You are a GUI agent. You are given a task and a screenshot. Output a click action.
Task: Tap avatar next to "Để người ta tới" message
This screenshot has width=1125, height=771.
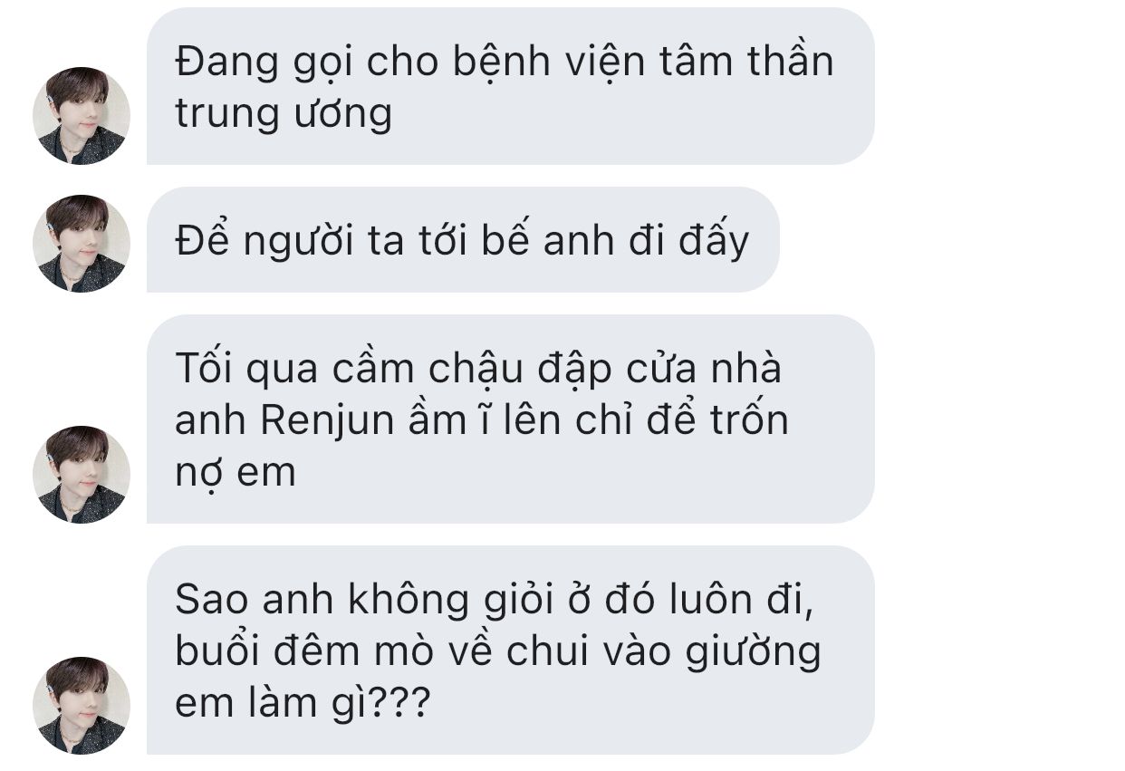82,244
